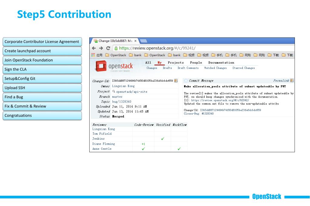Click reviewer Tom Fifield
This screenshot has width=310, height=206.
102,134
